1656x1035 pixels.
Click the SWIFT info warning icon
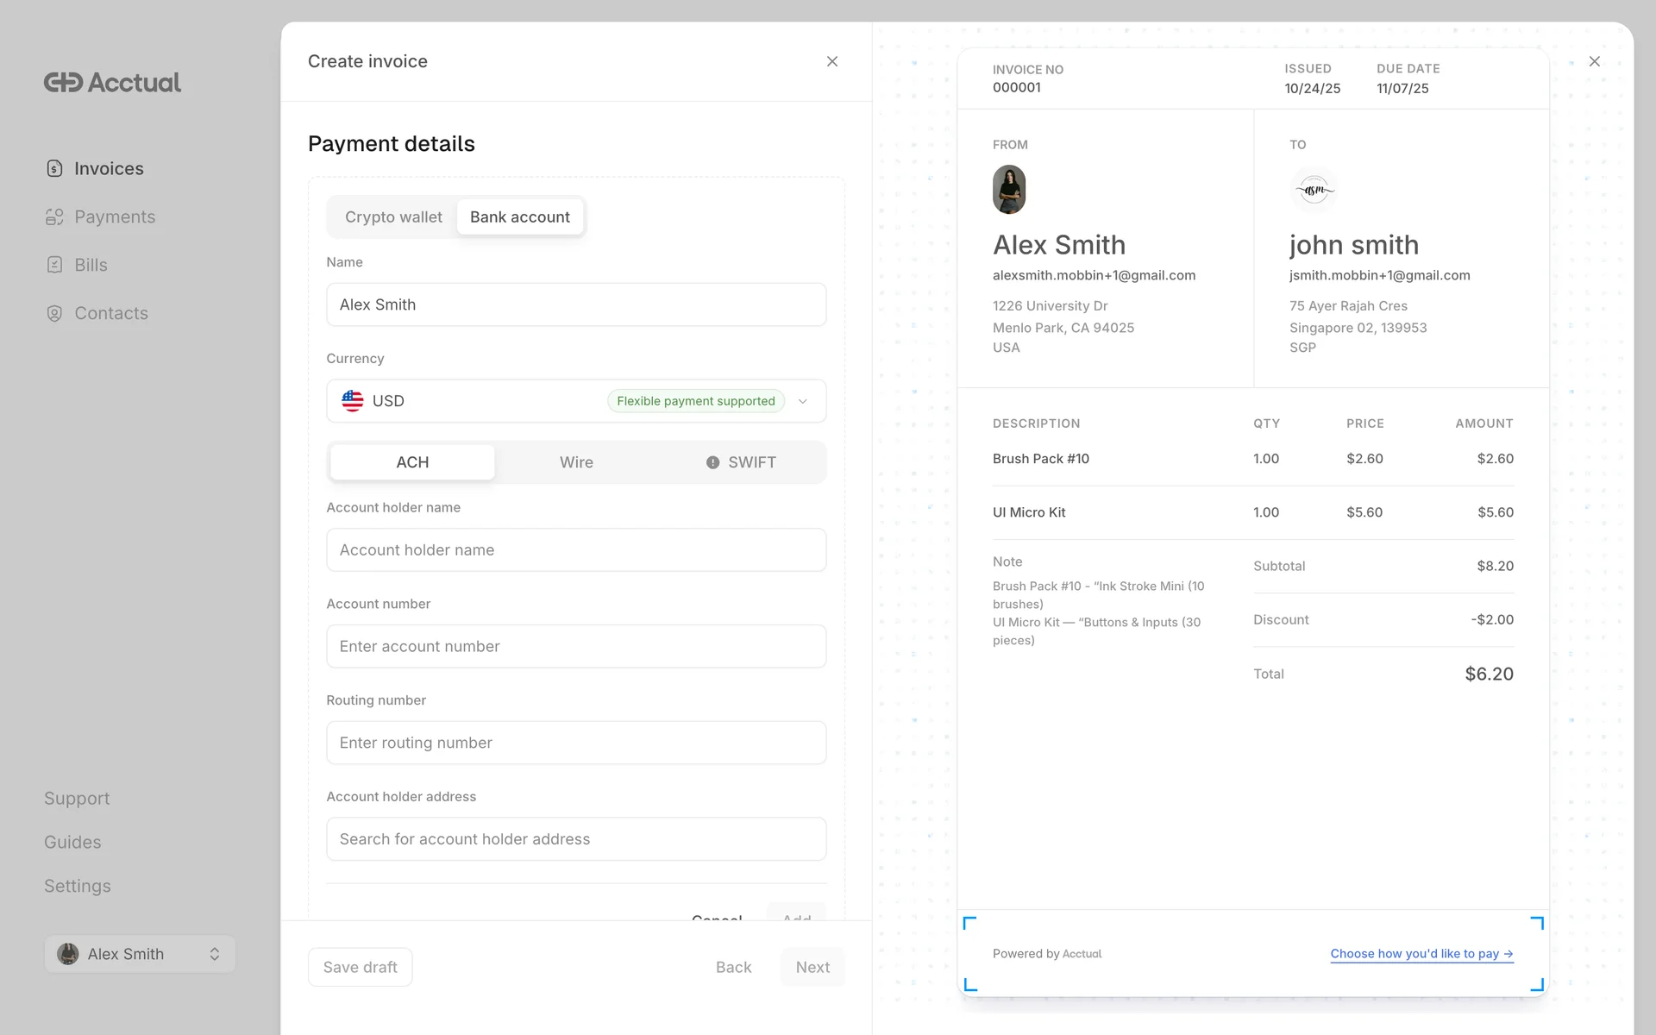[x=712, y=462]
